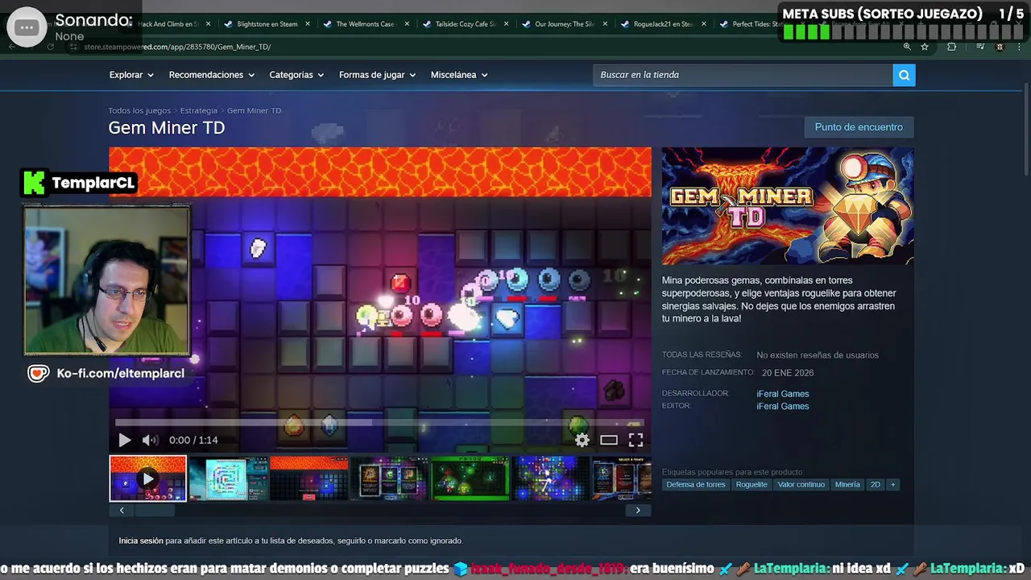
Task: Switch to 'The Wellmonts Case' tab
Action: [x=364, y=24]
